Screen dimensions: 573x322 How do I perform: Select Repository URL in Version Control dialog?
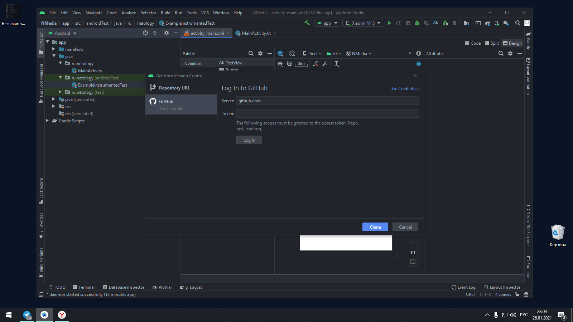tap(181, 88)
